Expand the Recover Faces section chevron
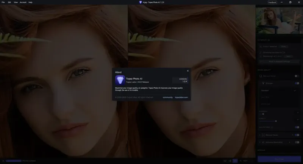The height and width of the screenshot is (164, 303). click(260, 135)
